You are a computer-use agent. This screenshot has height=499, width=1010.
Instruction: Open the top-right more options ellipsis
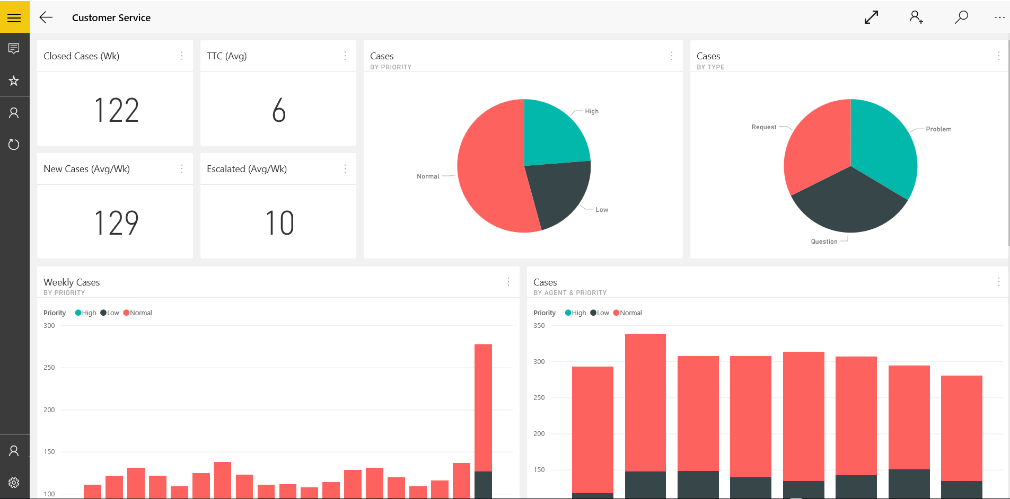coord(999,17)
